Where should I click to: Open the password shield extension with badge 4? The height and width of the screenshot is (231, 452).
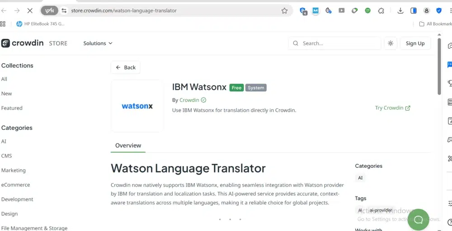tap(303, 11)
